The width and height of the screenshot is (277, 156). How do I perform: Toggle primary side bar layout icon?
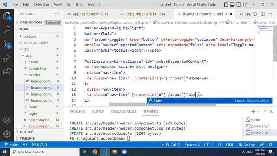[225, 4]
